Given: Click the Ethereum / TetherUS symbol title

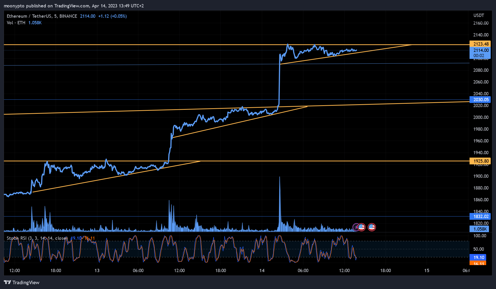Looking at the screenshot, I should (42, 16).
